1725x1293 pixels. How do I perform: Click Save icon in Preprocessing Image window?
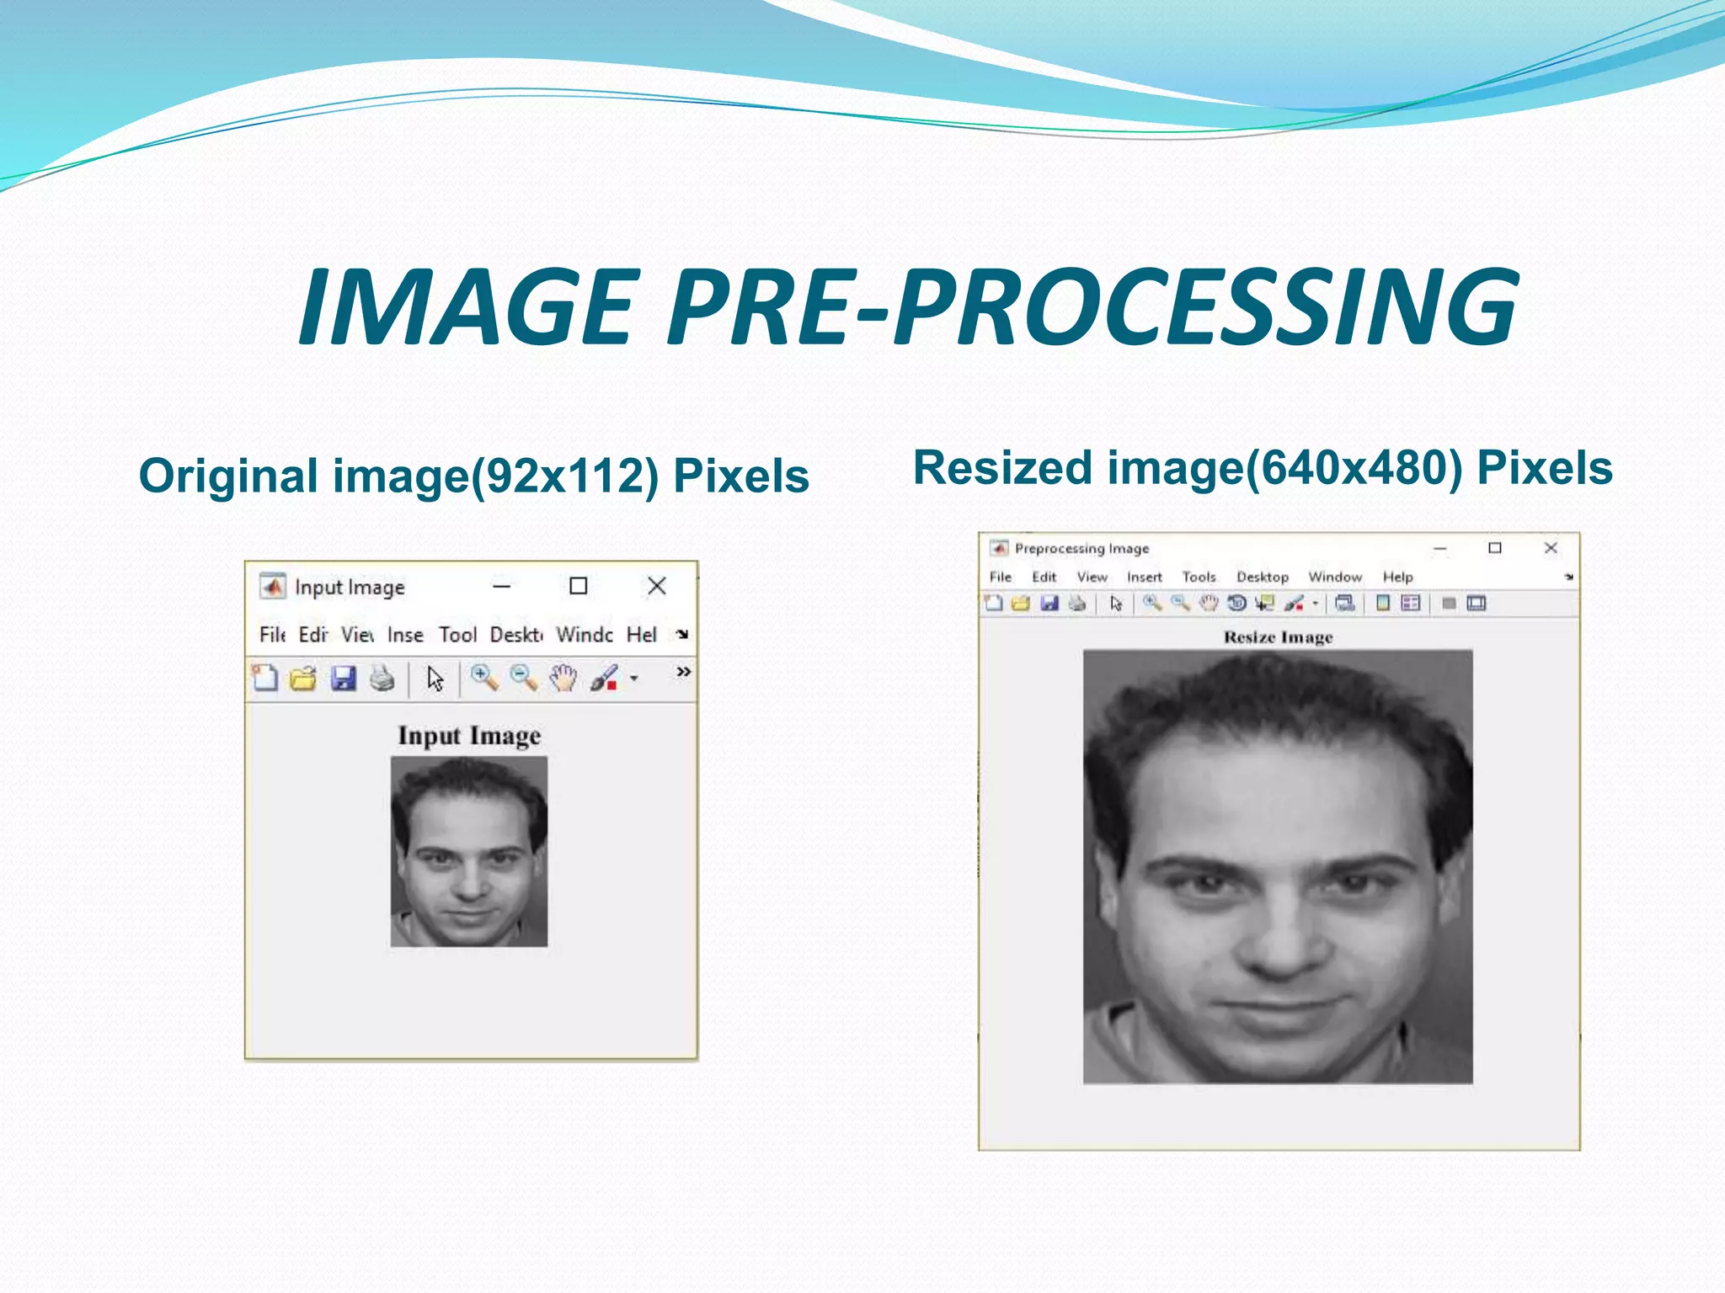tap(1049, 603)
